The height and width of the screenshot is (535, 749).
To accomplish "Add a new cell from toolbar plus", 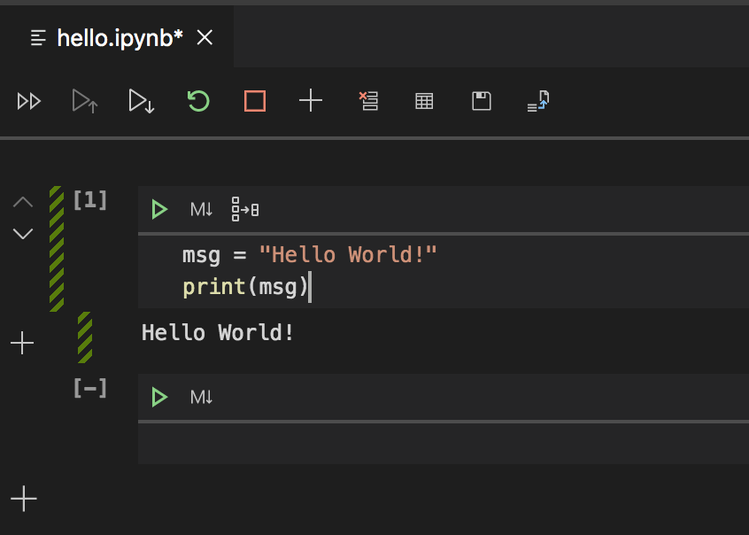I will click(x=311, y=101).
